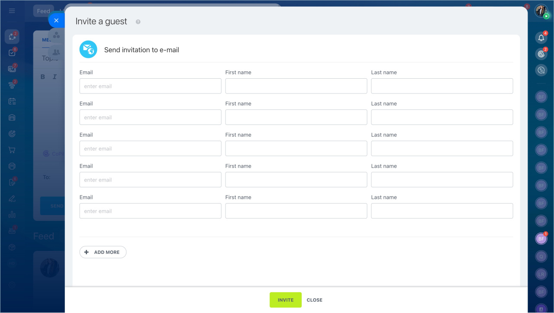Focus the first row First name field
This screenshot has width=554, height=313.
click(296, 86)
